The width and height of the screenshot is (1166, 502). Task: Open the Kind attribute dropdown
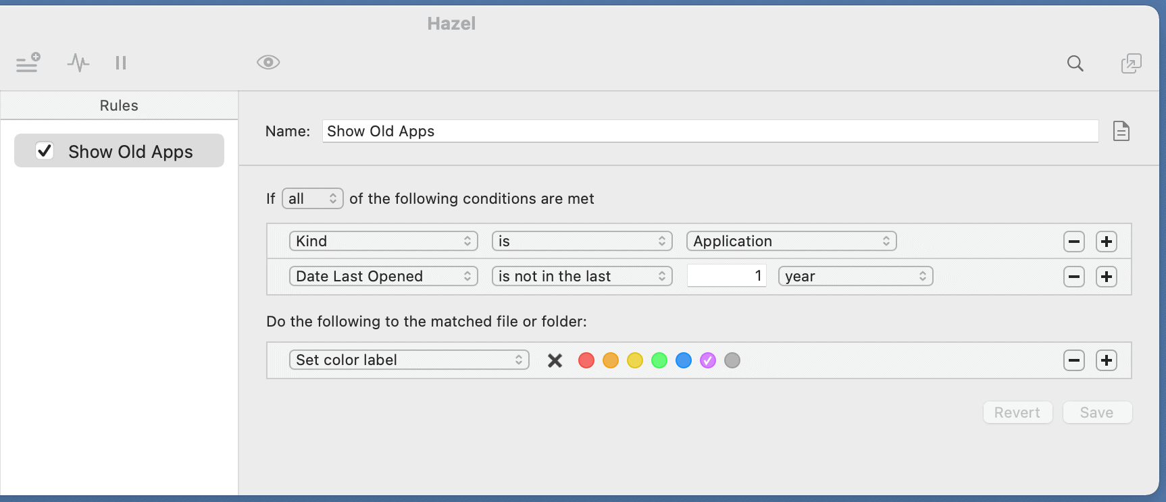[384, 241]
